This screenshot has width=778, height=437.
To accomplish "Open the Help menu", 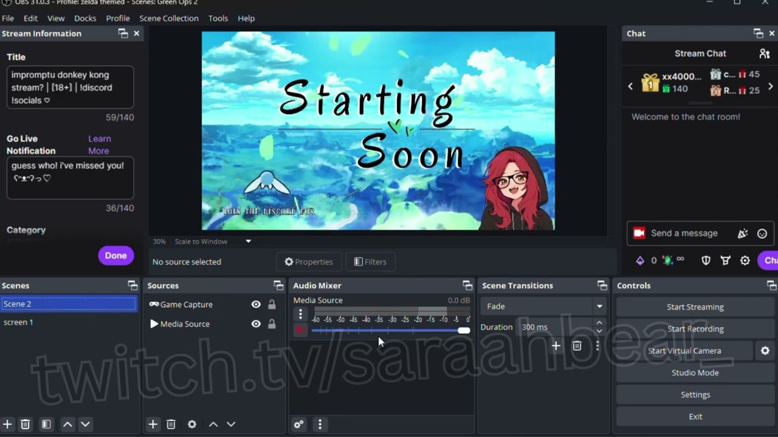I will [246, 18].
